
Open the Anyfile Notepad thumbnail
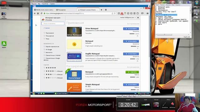pyautogui.click(x=74, y=57)
